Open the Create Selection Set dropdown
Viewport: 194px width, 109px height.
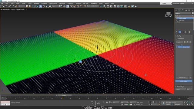pyautogui.click(x=92, y=6)
